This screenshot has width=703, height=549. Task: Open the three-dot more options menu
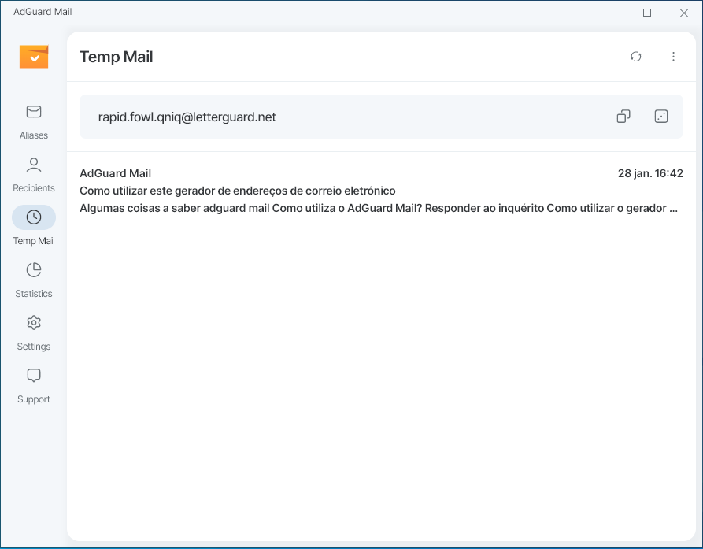coord(673,57)
